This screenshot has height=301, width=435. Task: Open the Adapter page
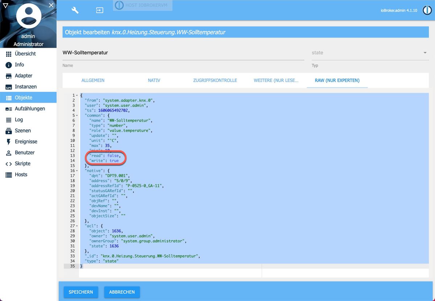click(x=28, y=76)
